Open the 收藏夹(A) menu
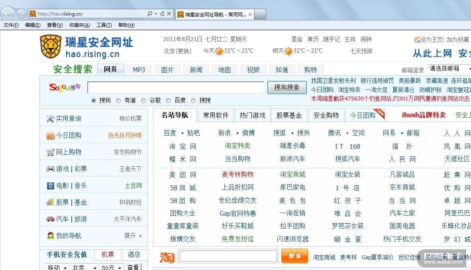The width and height of the screenshot is (471, 270). [80, 25]
